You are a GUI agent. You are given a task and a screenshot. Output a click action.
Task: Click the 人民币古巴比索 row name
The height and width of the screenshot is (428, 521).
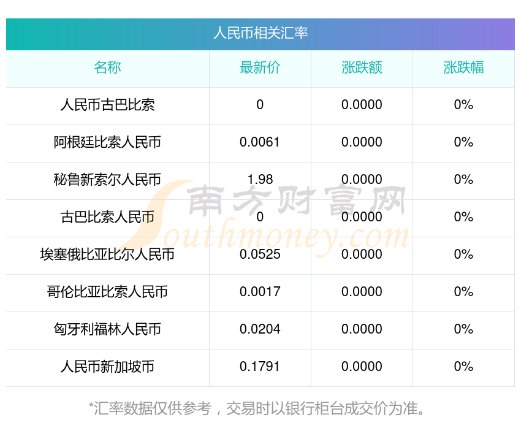click(107, 105)
